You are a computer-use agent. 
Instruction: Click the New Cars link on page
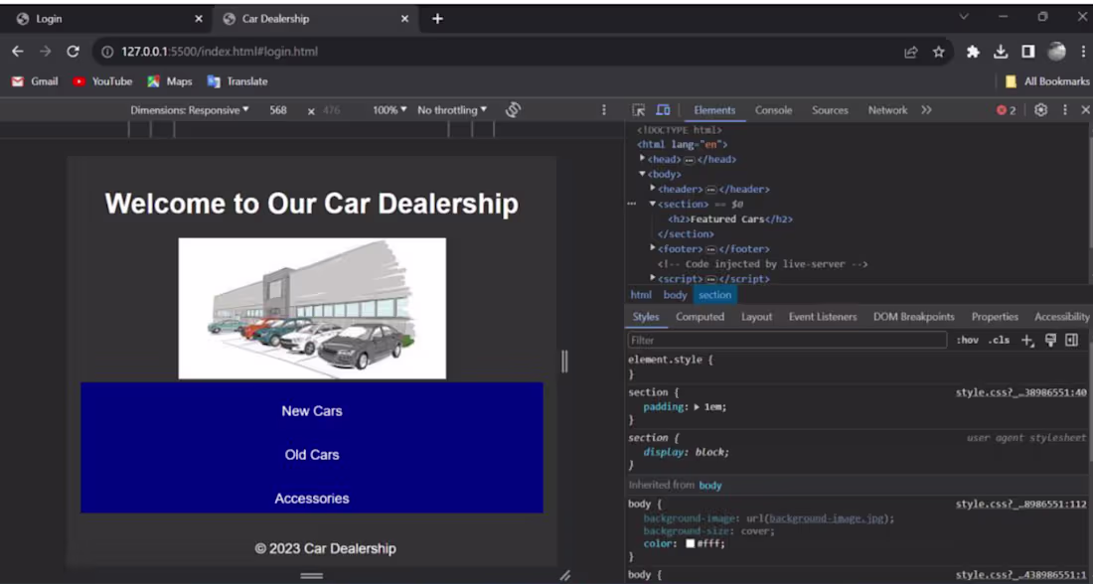312,411
